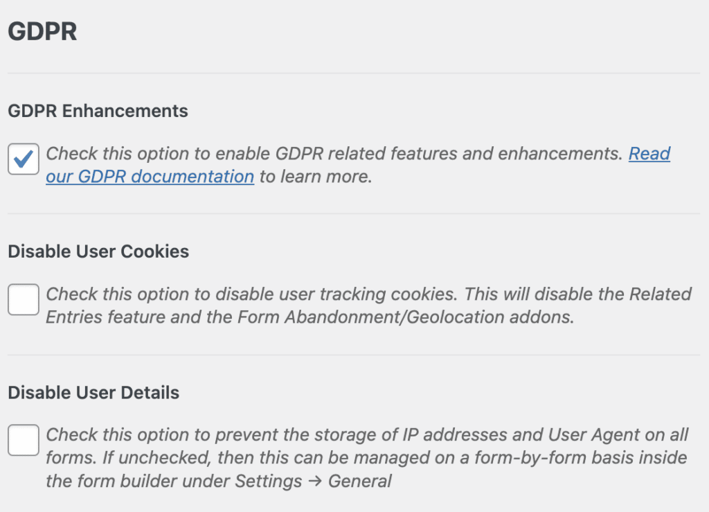
Task: Tick the Disable User Details checkbox
Action: coord(24,441)
